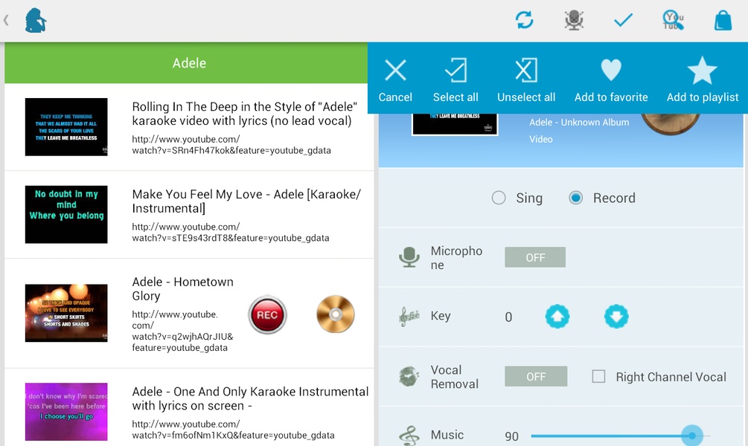The width and height of the screenshot is (748, 446).
Task: Open the q2wjhAQrJIU YouTube link
Action: (182, 331)
